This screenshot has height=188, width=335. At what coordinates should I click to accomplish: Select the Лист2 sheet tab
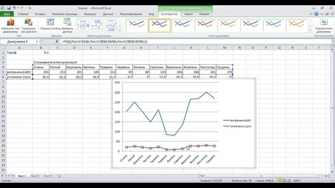click(x=35, y=176)
